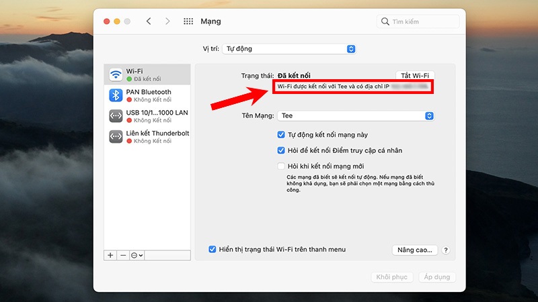Toggle "Tự động kết nối mạng này" checkbox

coord(282,135)
